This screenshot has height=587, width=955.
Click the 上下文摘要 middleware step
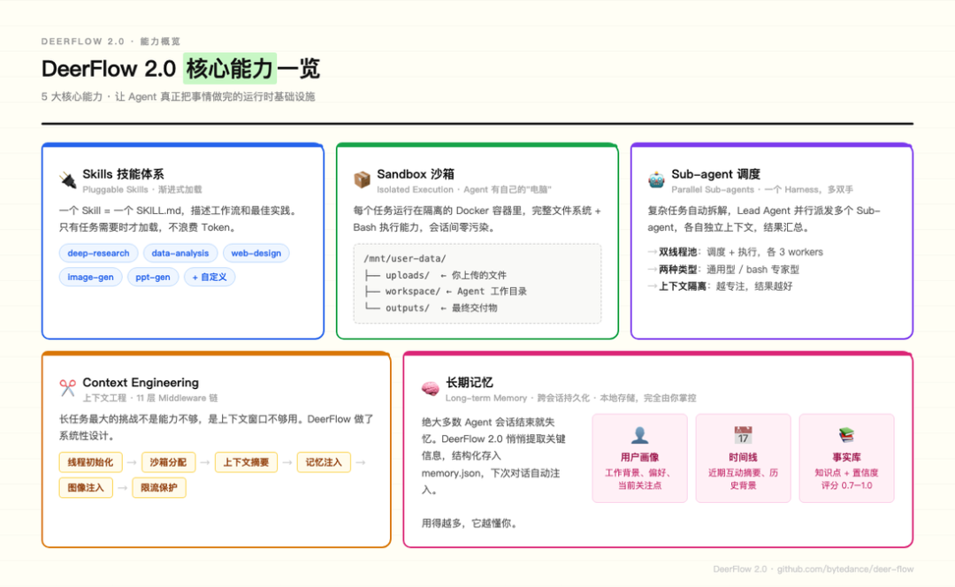coord(246,462)
